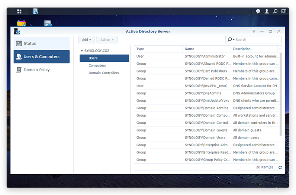Select the SYNOLOGY\Allowed RODC P... row

tap(207, 64)
